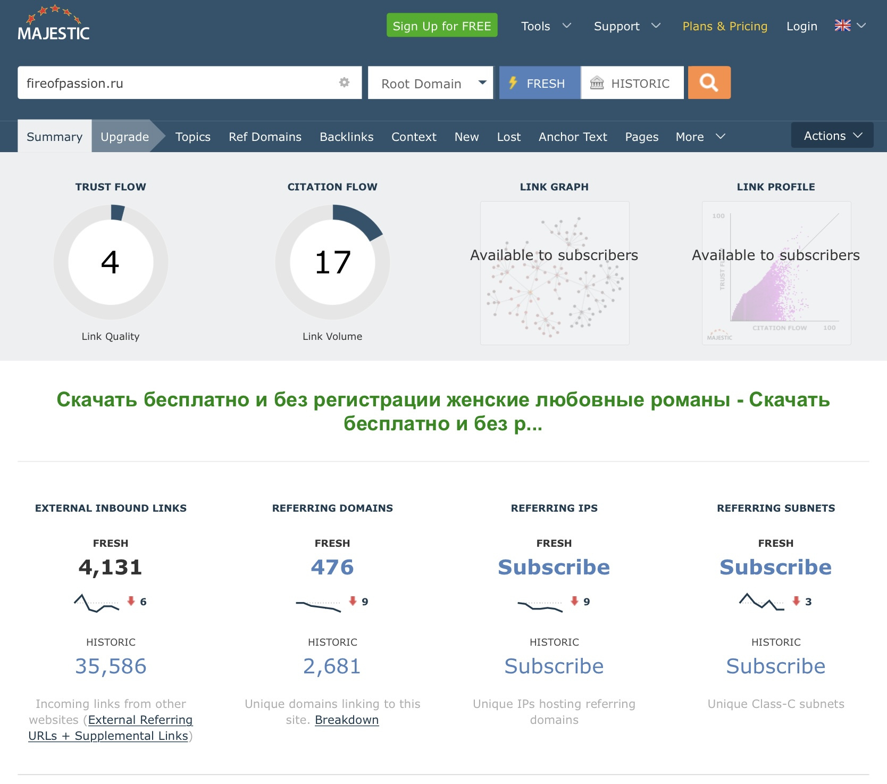
Task: Expand language selector chevron
Action: click(861, 26)
